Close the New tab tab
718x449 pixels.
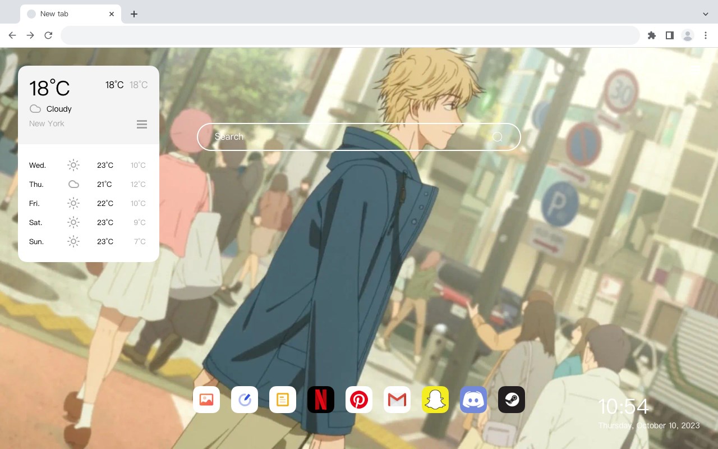coord(112,14)
